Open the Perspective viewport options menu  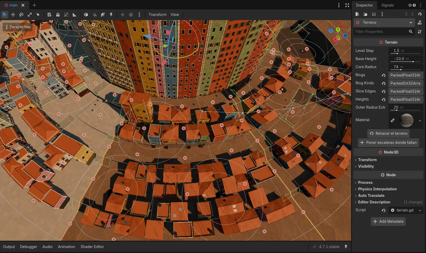(18, 27)
